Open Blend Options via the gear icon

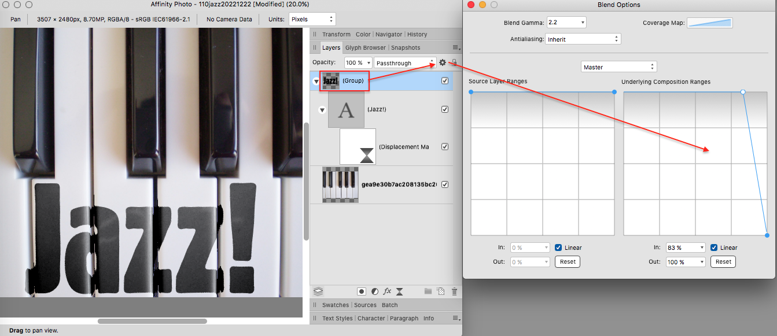pyautogui.click(x=443, y=62)
